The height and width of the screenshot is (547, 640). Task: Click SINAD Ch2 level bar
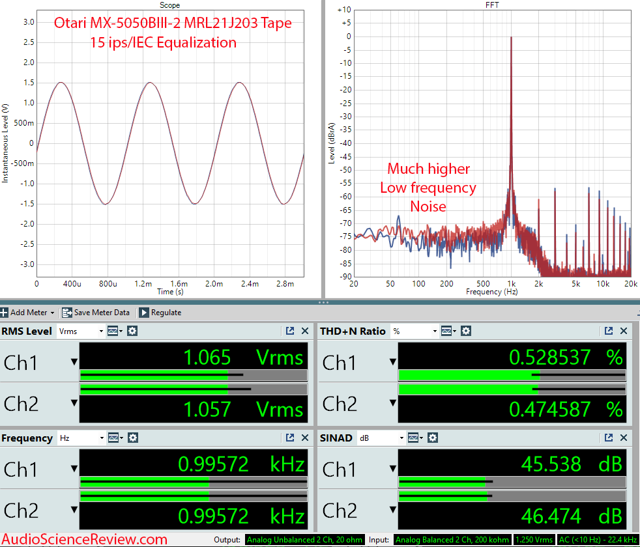(512, 496)
